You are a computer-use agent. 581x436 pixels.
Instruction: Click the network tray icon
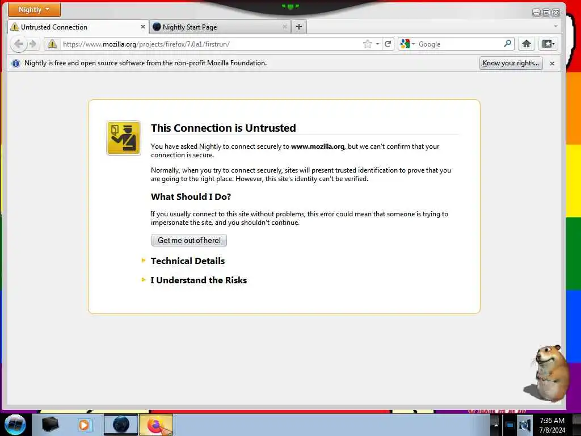(510, 425)
